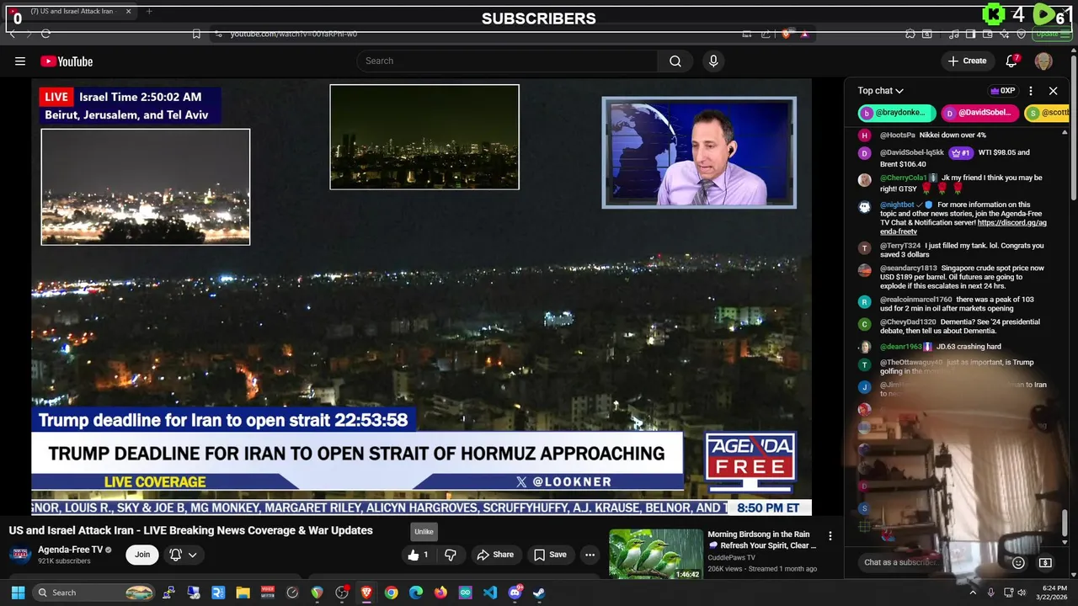1078x606 pixels.
Task: Open Discord from the taskbar
Action: [x=515, y=593]
